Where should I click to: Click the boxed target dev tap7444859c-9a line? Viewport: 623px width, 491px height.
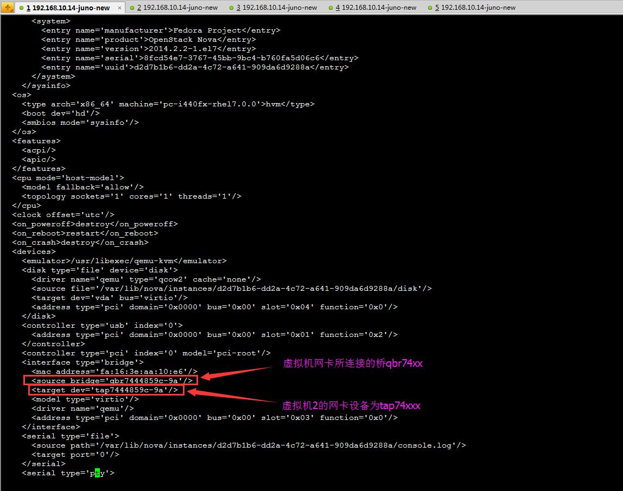(x=104, y=390)
